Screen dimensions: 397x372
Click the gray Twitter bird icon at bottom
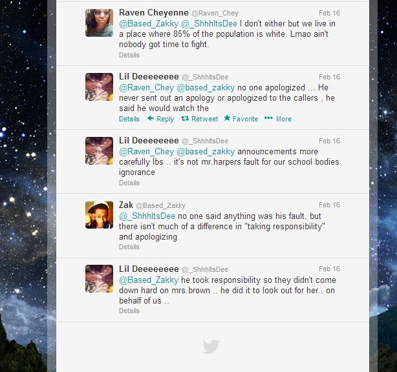pos(211,346)
